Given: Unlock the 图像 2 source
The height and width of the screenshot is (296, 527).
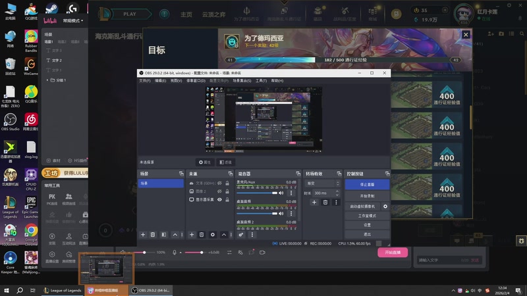Looking at the screenshot, I should pyautogui.click(x=227, y=191).
